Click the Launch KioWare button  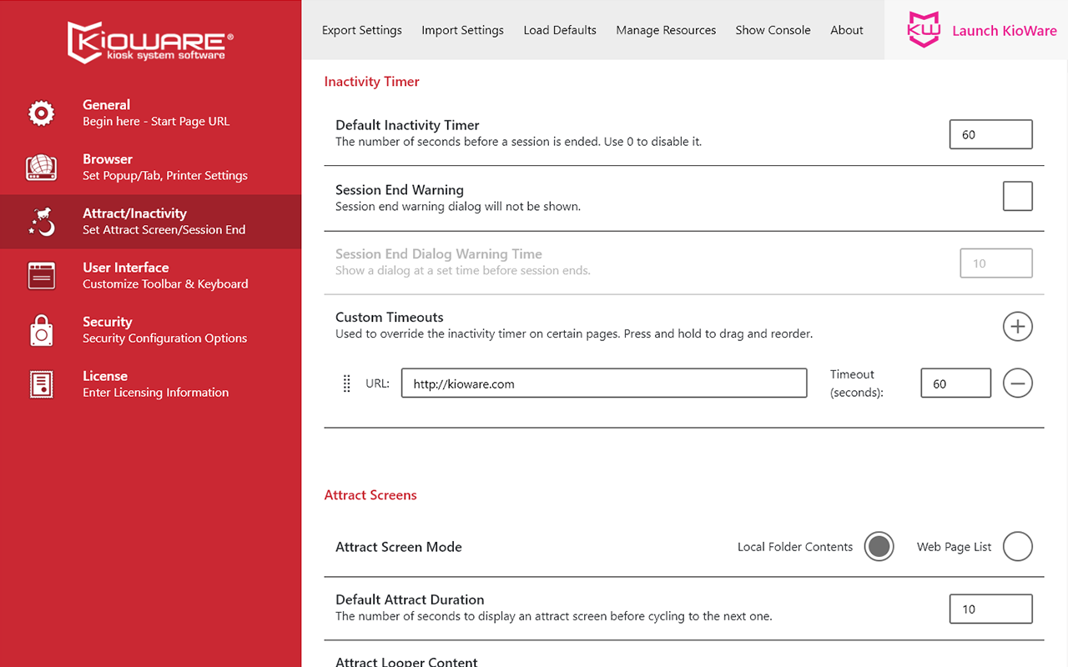(x=981, y=31)
